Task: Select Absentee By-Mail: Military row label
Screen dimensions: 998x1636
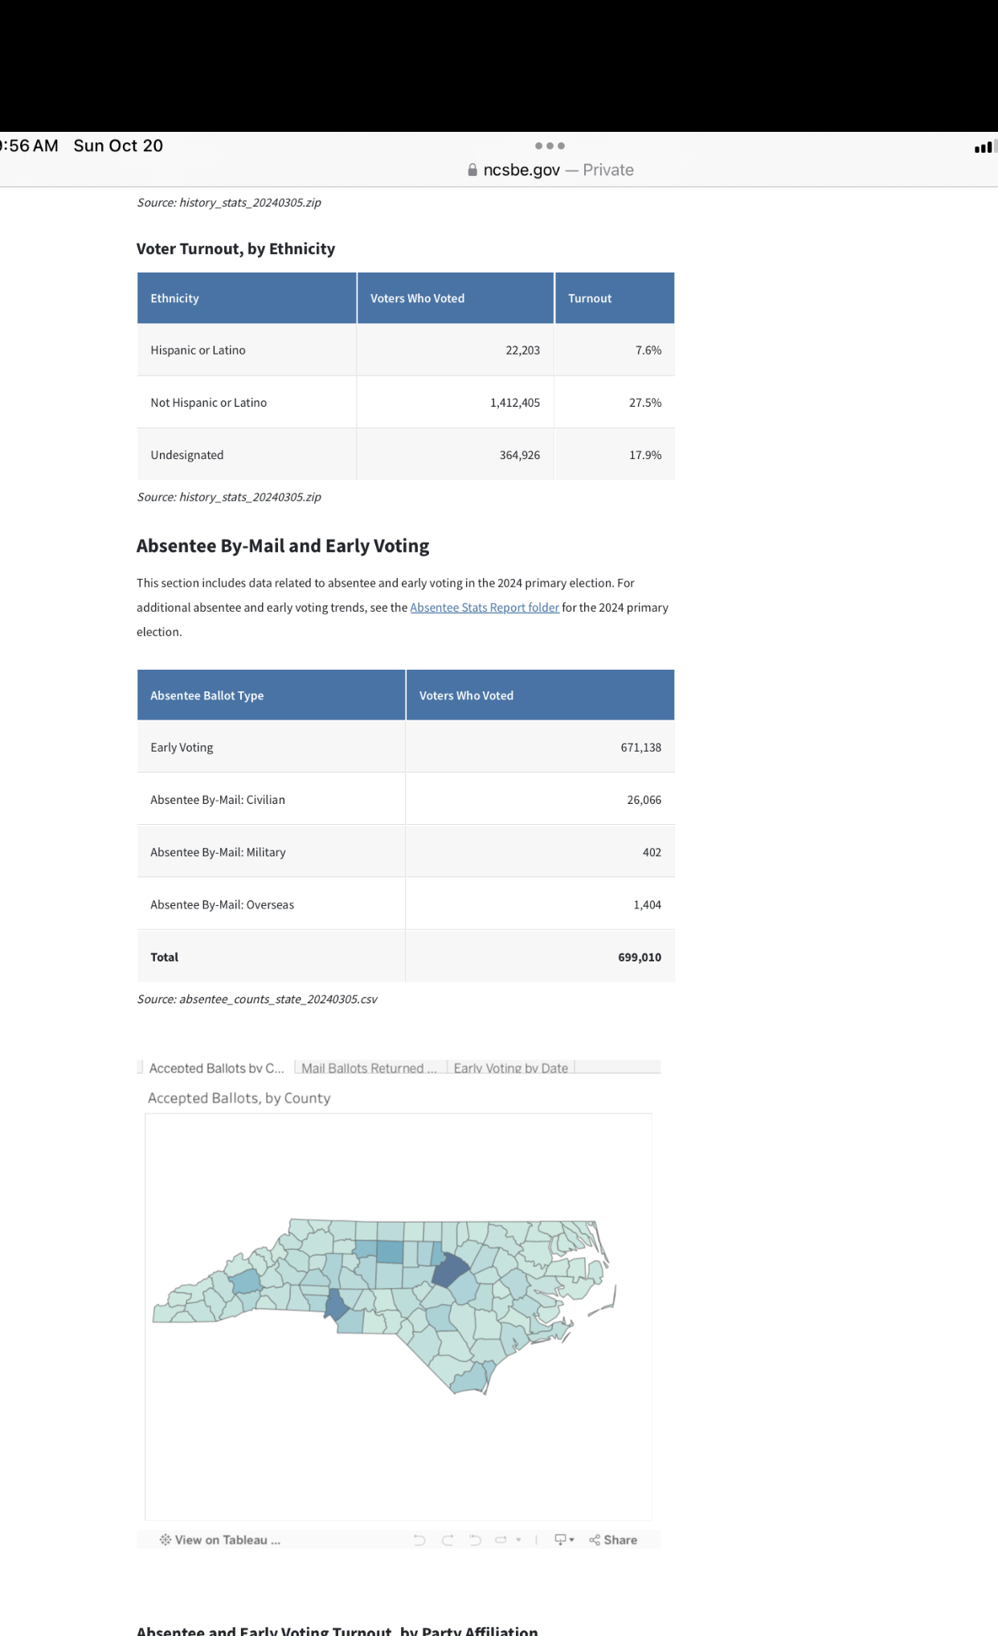Action: point(218,852)
